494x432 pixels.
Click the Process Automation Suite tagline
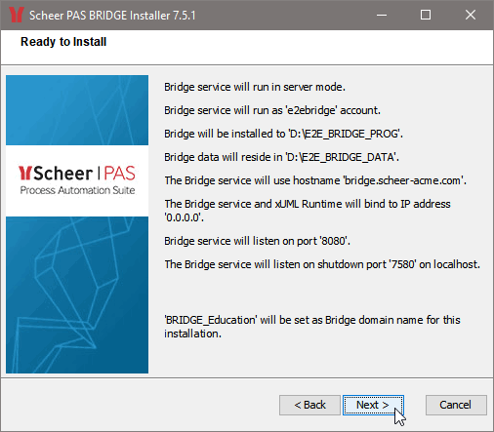[77, 190]
